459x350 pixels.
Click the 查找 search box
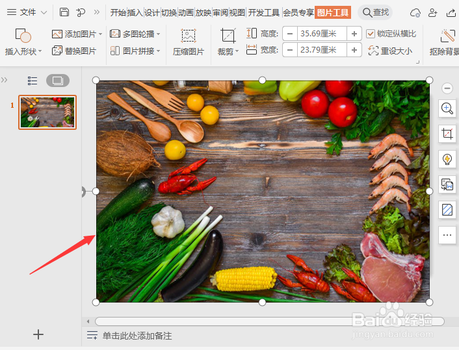click(375, 12)
